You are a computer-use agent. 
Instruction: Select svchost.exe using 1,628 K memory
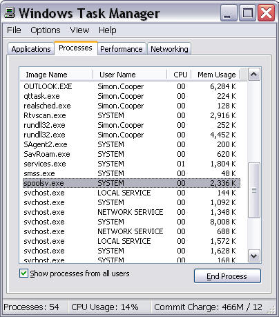click(131, 251)
